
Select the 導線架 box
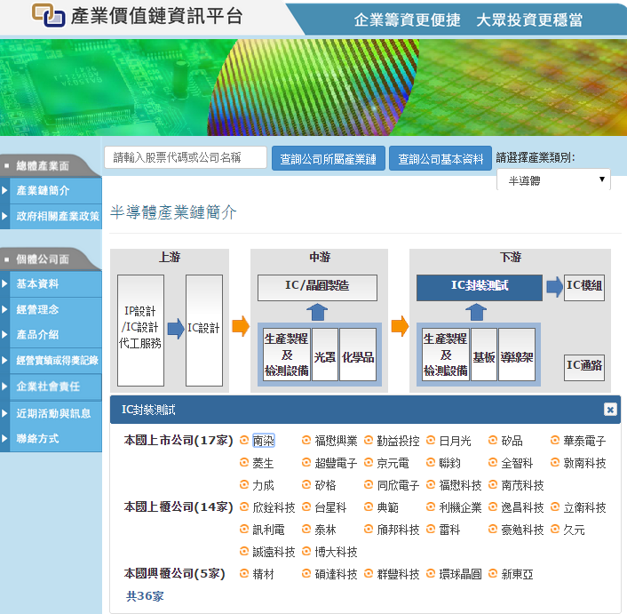coord(517,355)
